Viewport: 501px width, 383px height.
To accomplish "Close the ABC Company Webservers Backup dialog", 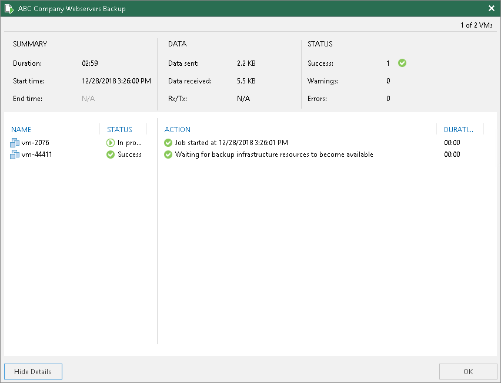I will coord(492,8).
